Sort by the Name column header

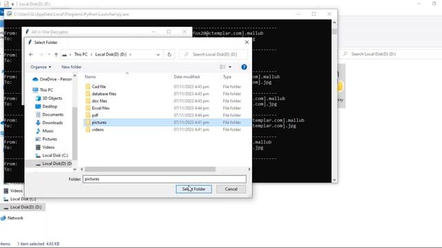90,76
